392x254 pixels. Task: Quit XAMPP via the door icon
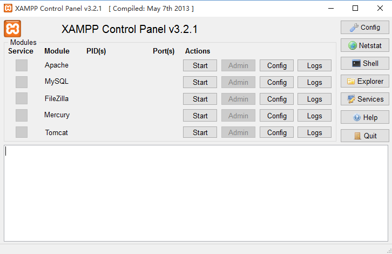357,136
